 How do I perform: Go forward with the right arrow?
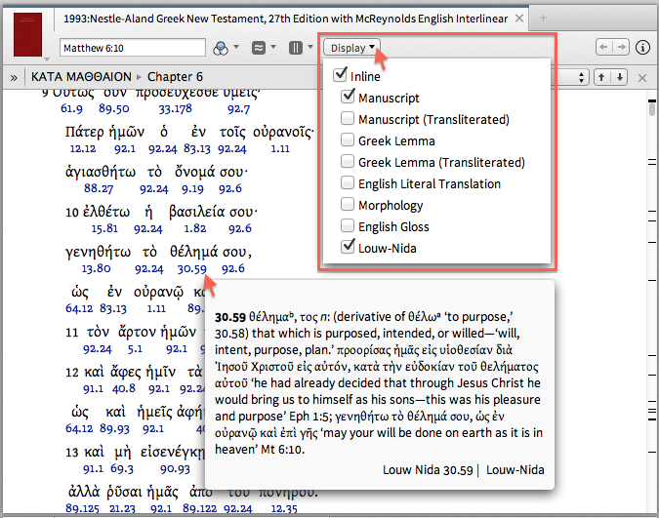pos(621,47)
